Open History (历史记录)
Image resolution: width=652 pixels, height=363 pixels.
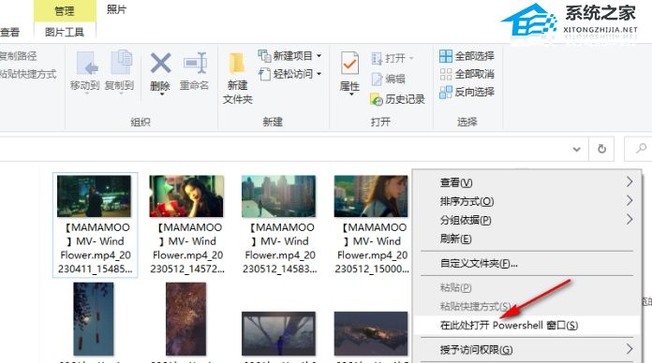(x=397, y=99)
